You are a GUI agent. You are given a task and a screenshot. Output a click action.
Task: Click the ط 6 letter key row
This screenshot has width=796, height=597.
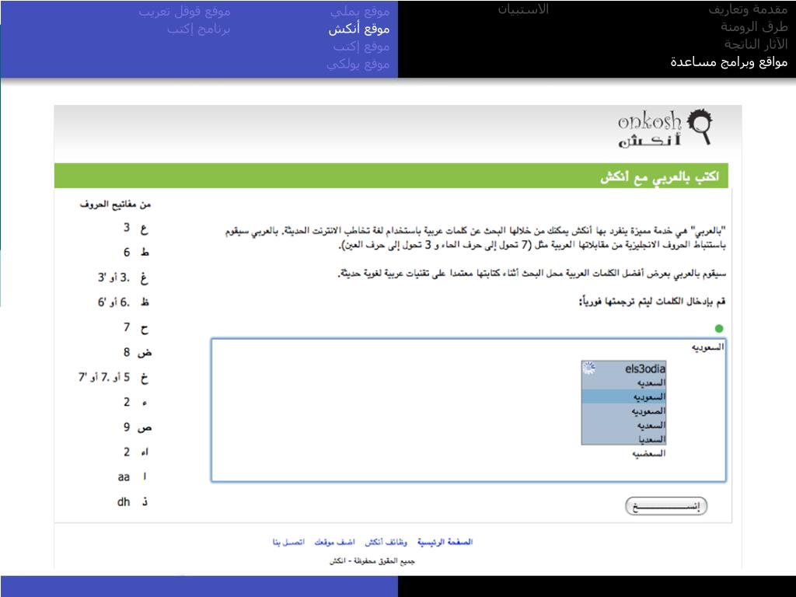[x=135, y=253]
